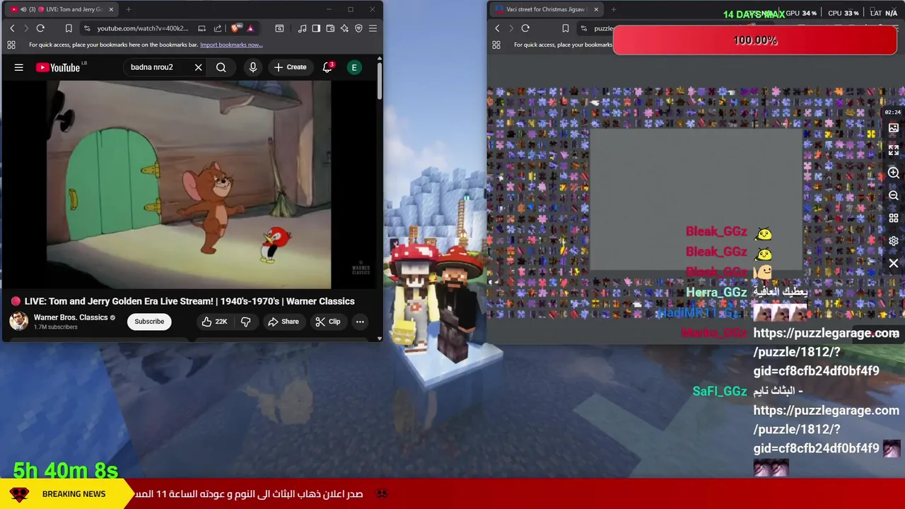The height and width of the screenshot is (509, 905).
Task: Close the puzzle side toolbar
Action: [x=894, y=264]
